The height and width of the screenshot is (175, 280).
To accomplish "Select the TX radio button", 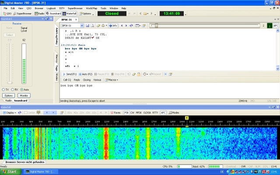I will [5, 89].
